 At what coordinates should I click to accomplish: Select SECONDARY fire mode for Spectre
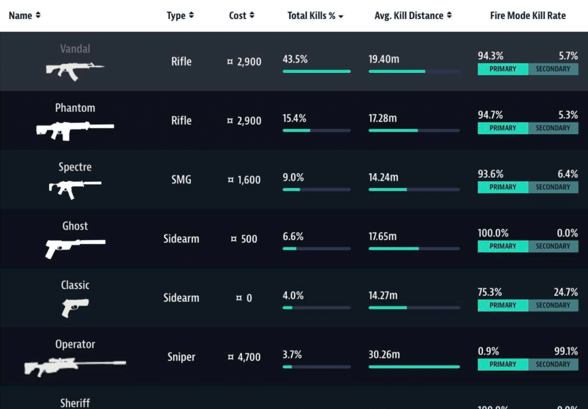tap(553, 187)
